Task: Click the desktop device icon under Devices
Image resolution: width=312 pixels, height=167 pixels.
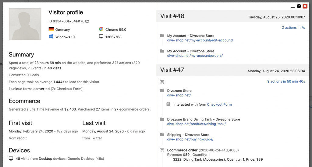Action: click(x=11, y=158)
